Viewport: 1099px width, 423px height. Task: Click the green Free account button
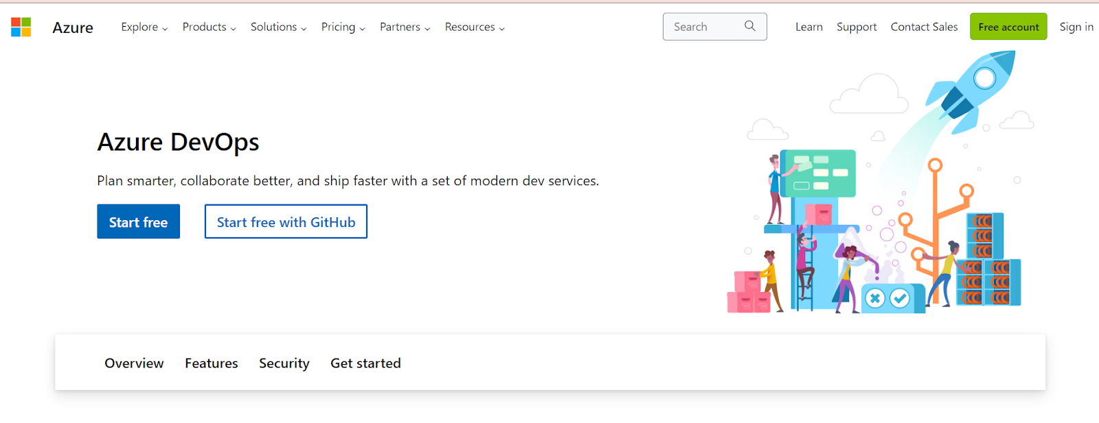point(1008,27)
